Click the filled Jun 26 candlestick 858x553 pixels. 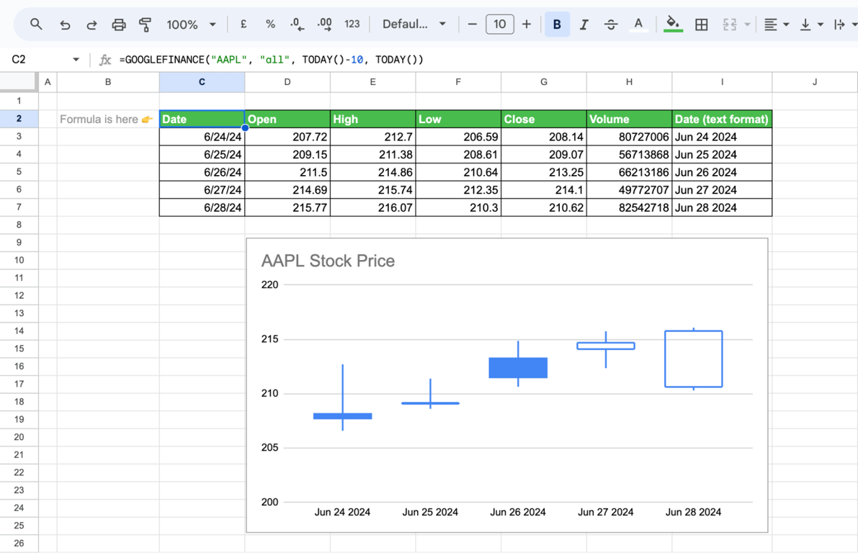point(518,367)
